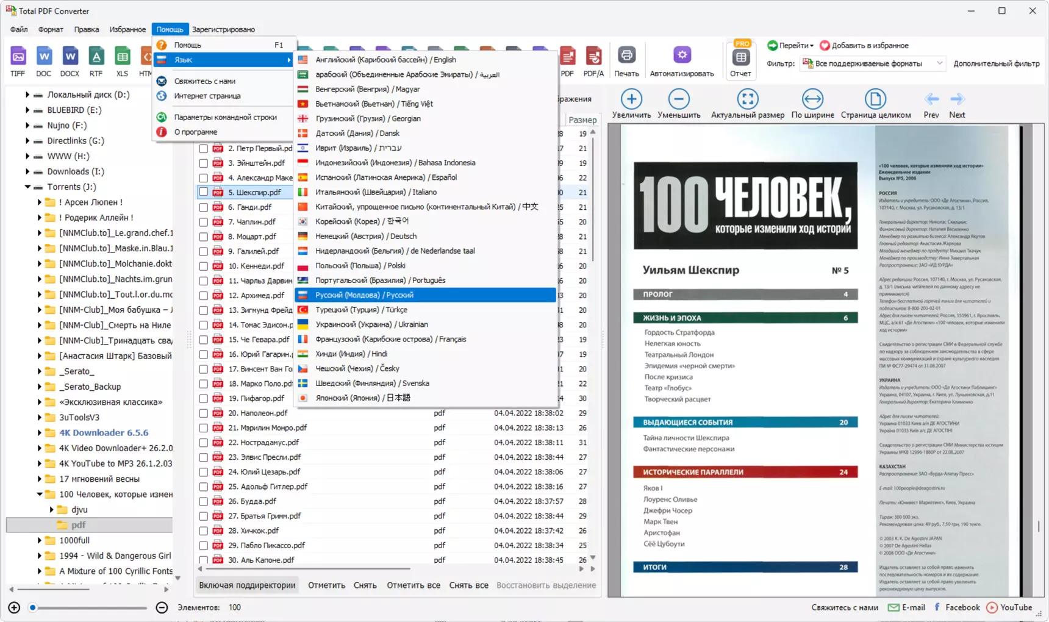
Task: Expand the 1000full folder
Action: pyautogui.click(x=40, y=540)
